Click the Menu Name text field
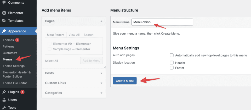Viewport: 251px width, 110px height. pos(162,22)
